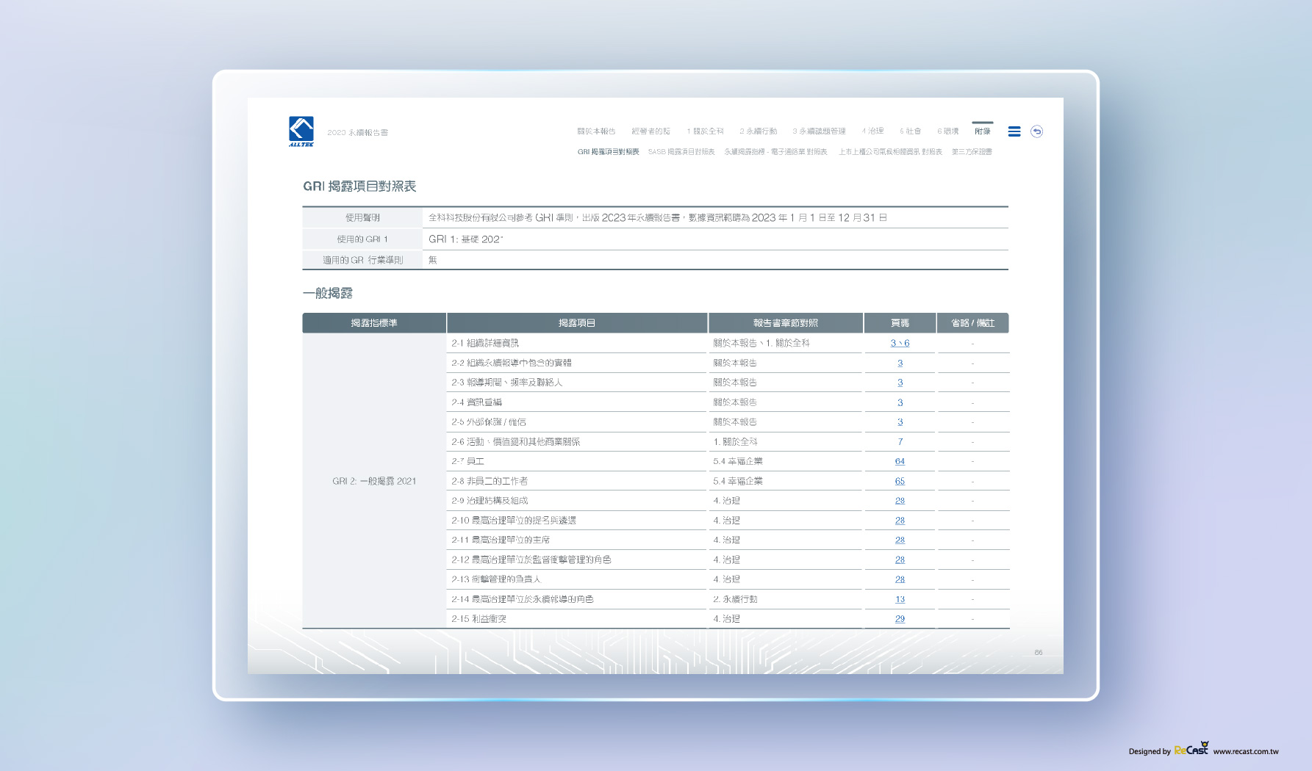The image size is (1312, 771).
Task: Open page link 65 for row 2-8
Action: coord(900,481)
